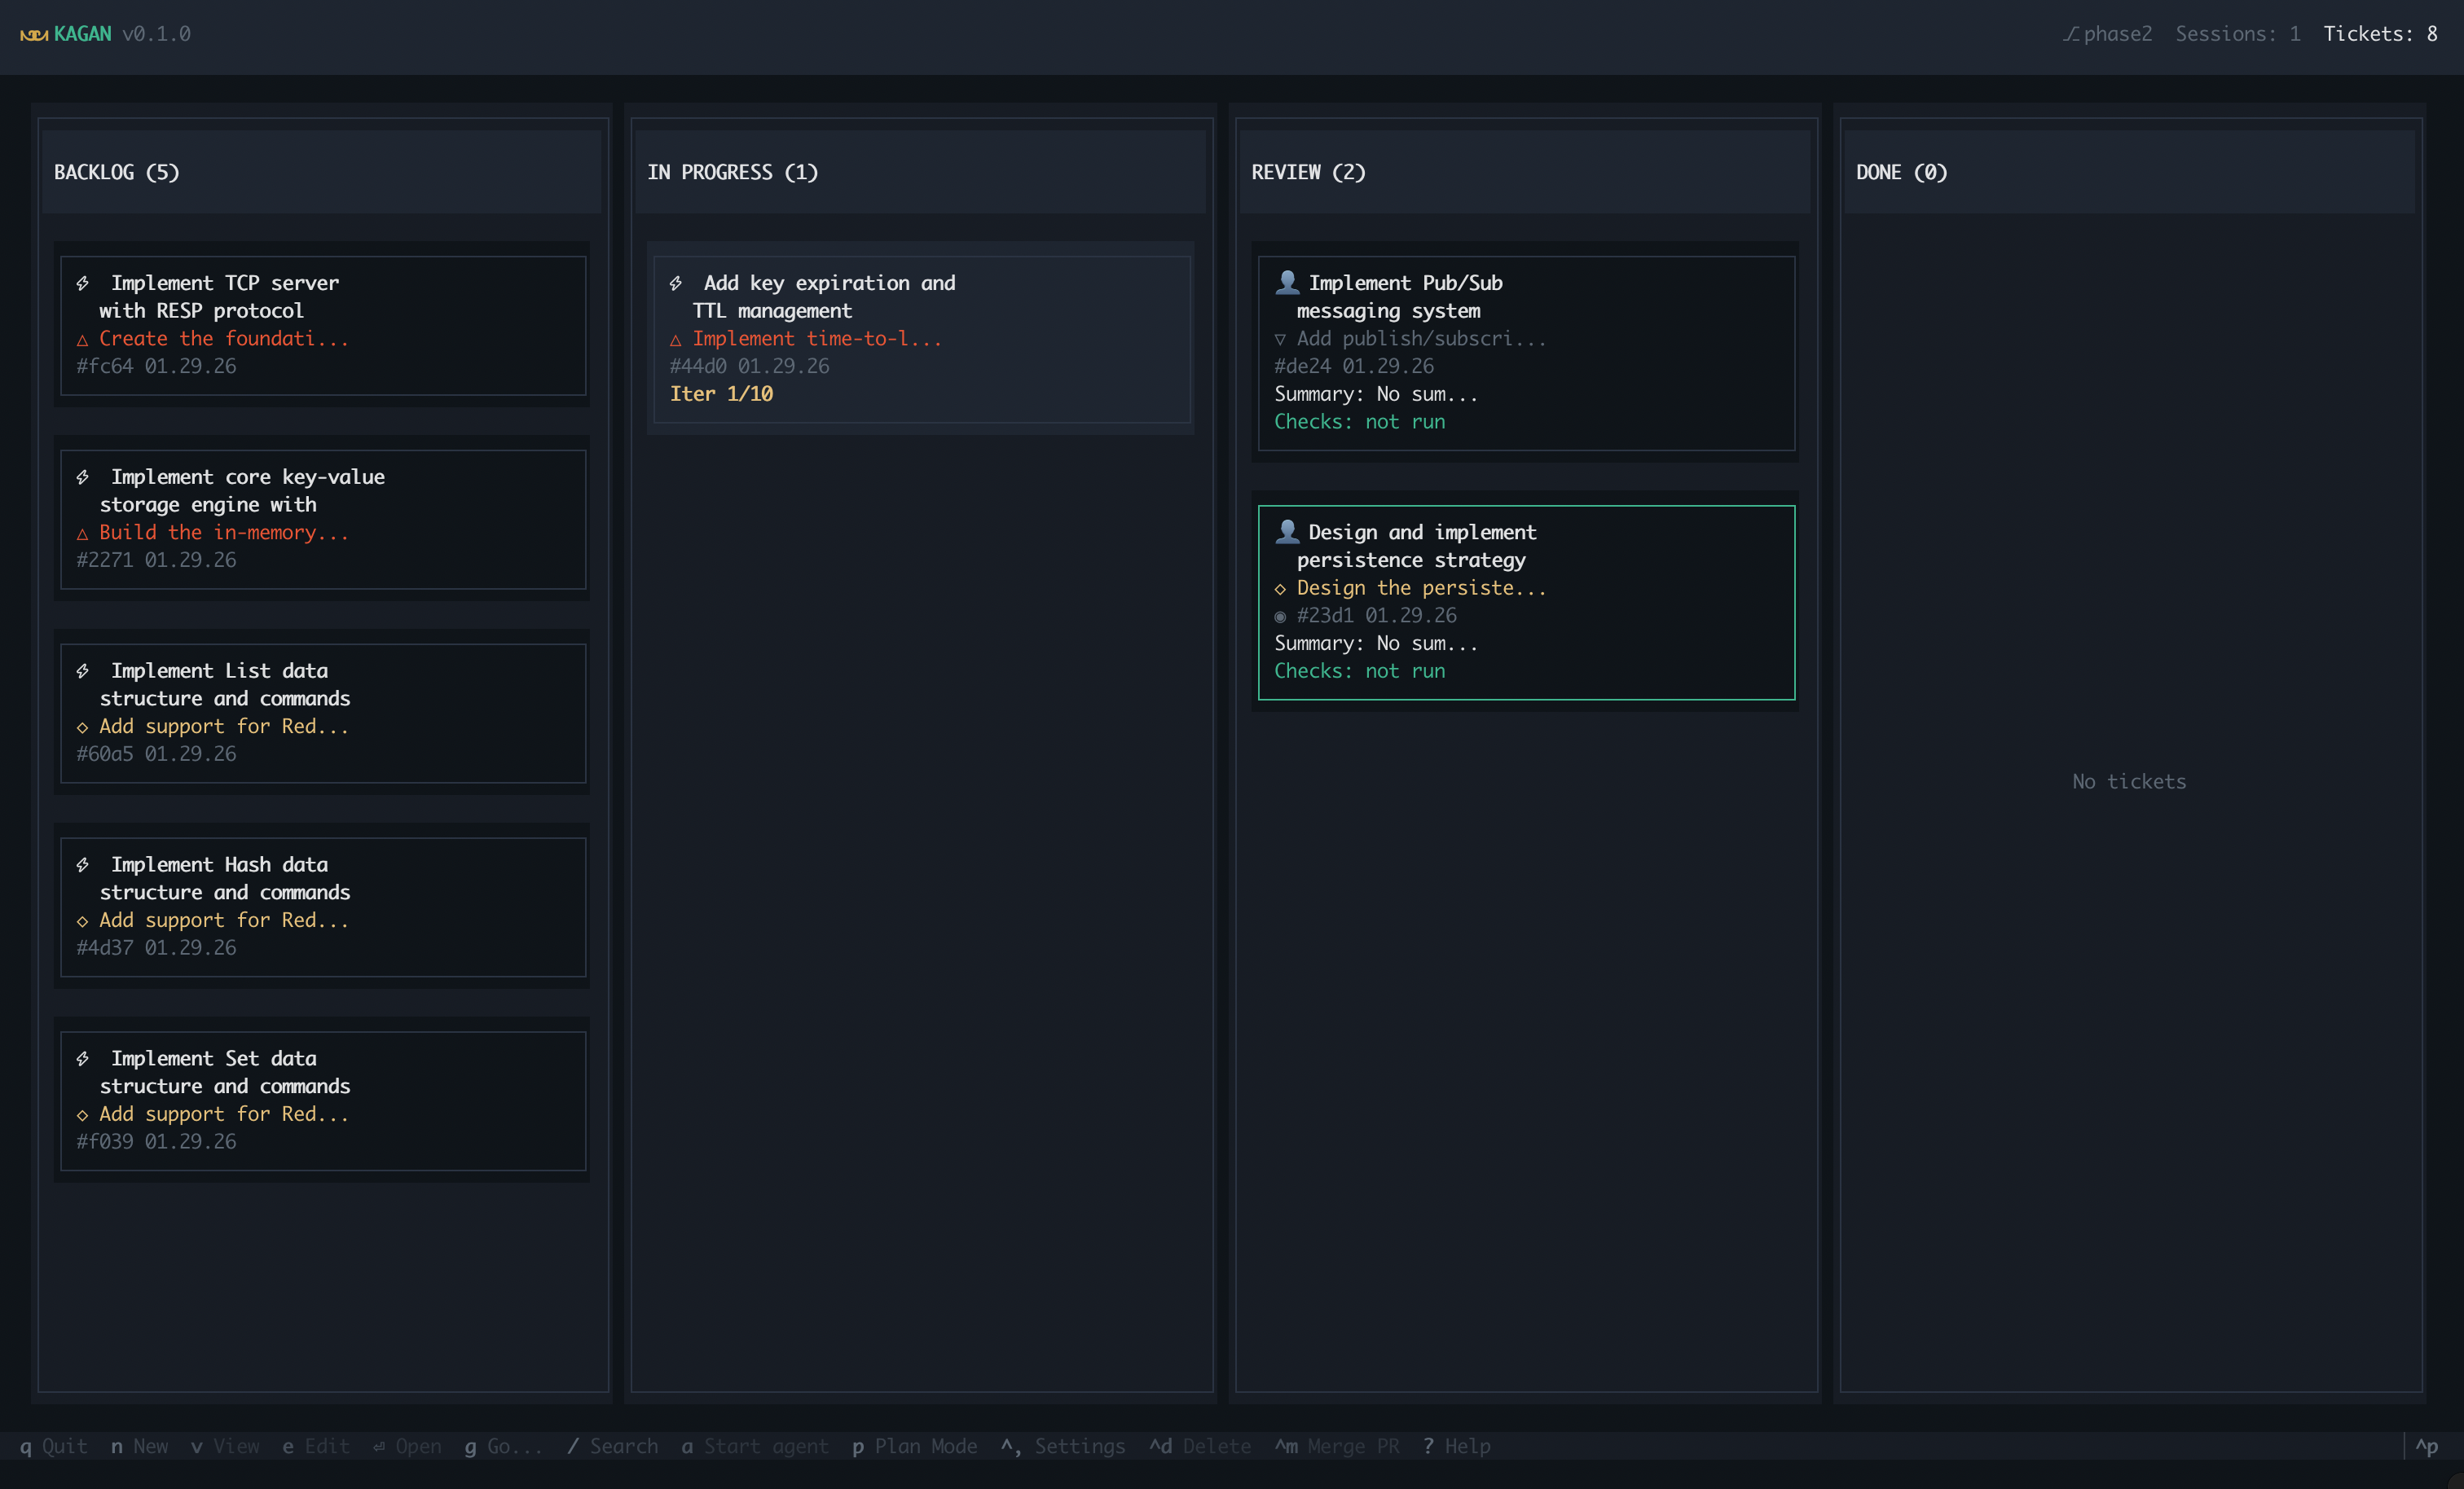
Task: Expand the persistence strategy description diamond
Action: [1281, 589]
